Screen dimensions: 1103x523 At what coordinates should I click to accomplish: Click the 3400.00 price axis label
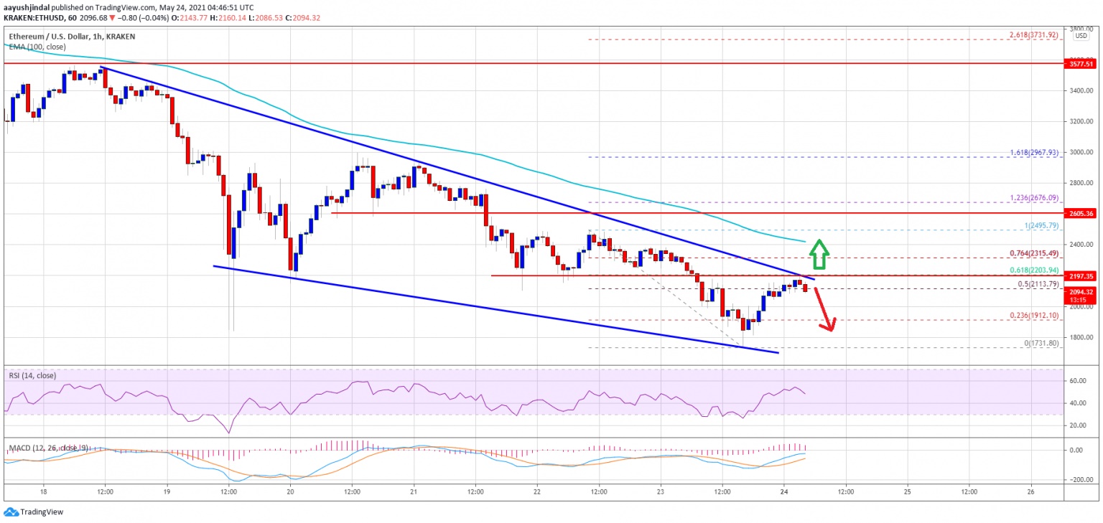tap(1083, 90)
